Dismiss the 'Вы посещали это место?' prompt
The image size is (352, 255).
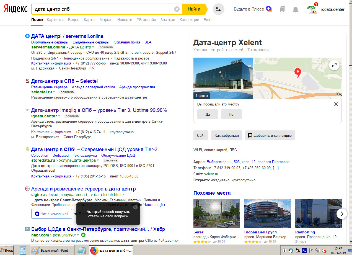336,104
